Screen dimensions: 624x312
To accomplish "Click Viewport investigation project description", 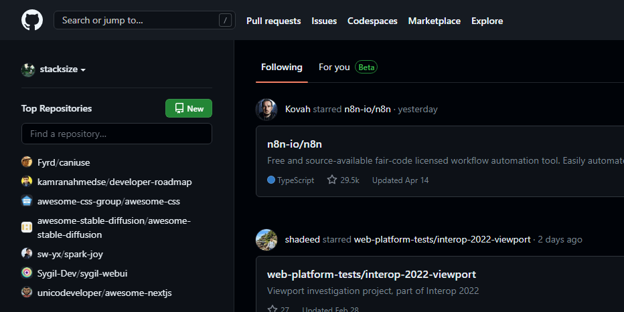I will [x=373, y=291].
